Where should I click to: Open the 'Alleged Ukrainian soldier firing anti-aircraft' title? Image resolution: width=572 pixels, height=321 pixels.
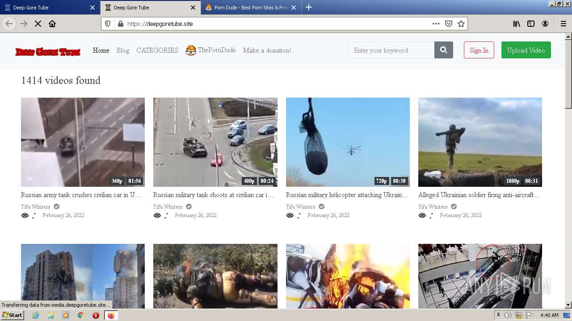pos(479,195)
